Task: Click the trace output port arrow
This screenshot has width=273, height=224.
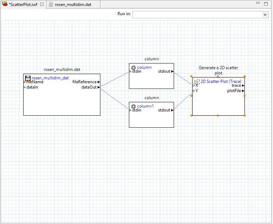Action: pos(243,86)
